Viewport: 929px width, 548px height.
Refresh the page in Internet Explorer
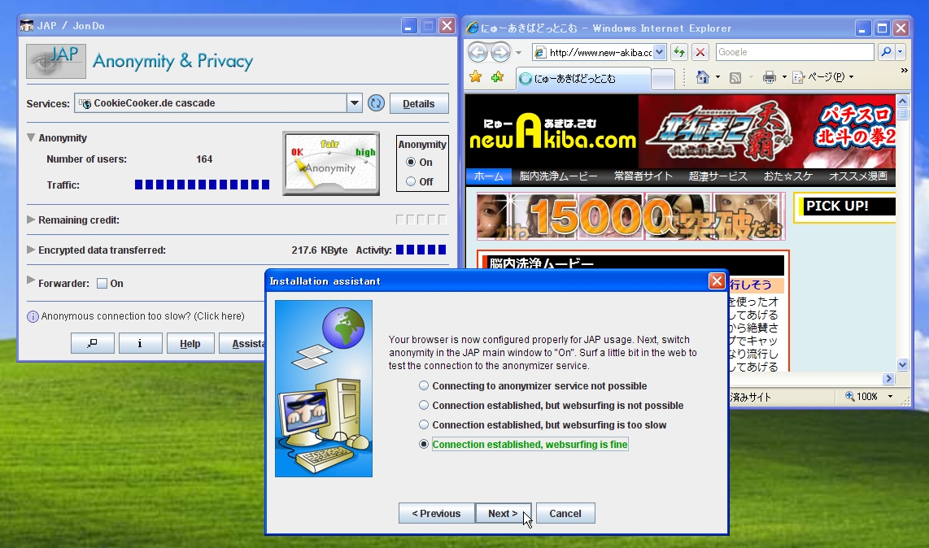pyautogui.click(x=679, y=52)
